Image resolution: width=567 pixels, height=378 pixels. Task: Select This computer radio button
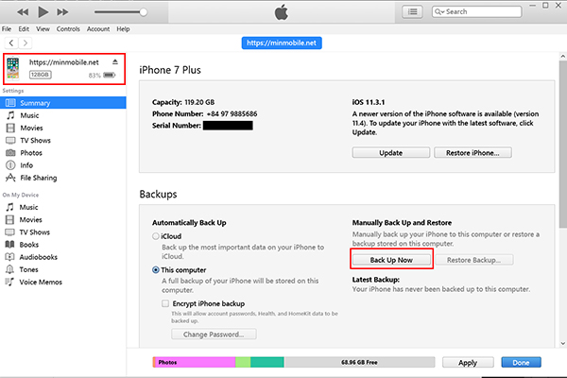(156, 270)
